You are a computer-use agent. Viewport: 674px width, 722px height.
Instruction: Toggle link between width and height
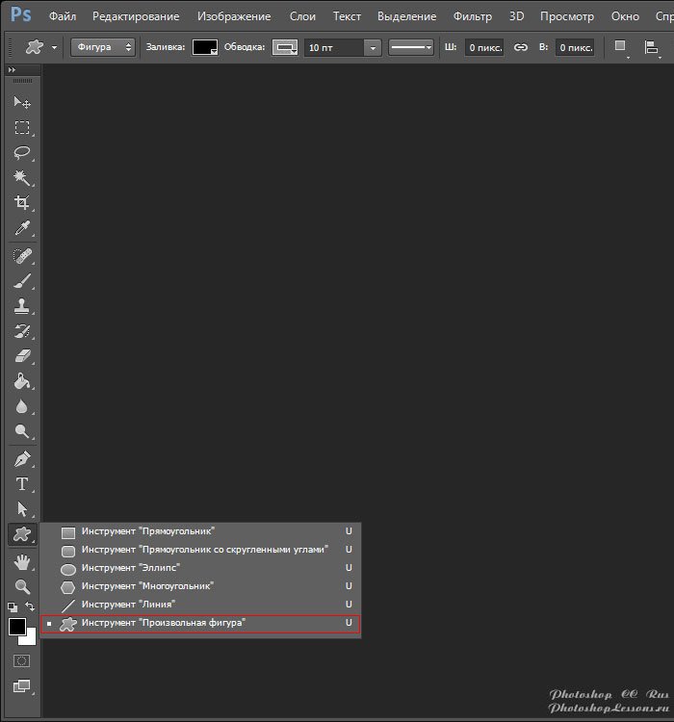(521, 47)
